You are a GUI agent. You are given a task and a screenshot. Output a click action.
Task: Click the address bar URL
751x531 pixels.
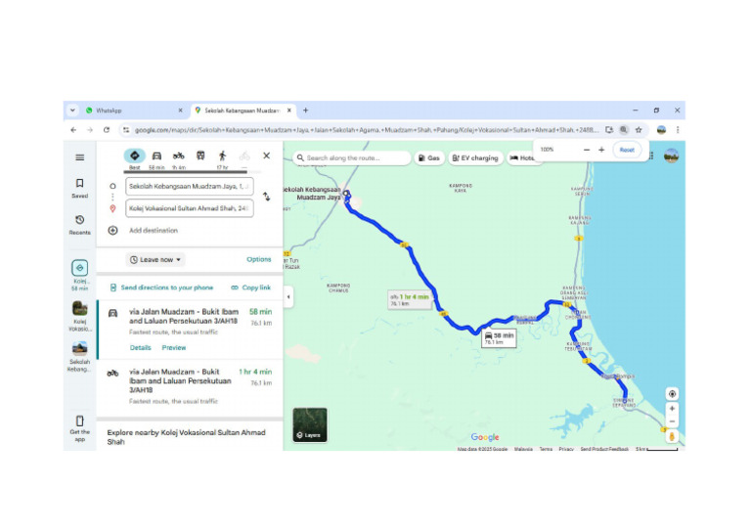coord(367,130)
